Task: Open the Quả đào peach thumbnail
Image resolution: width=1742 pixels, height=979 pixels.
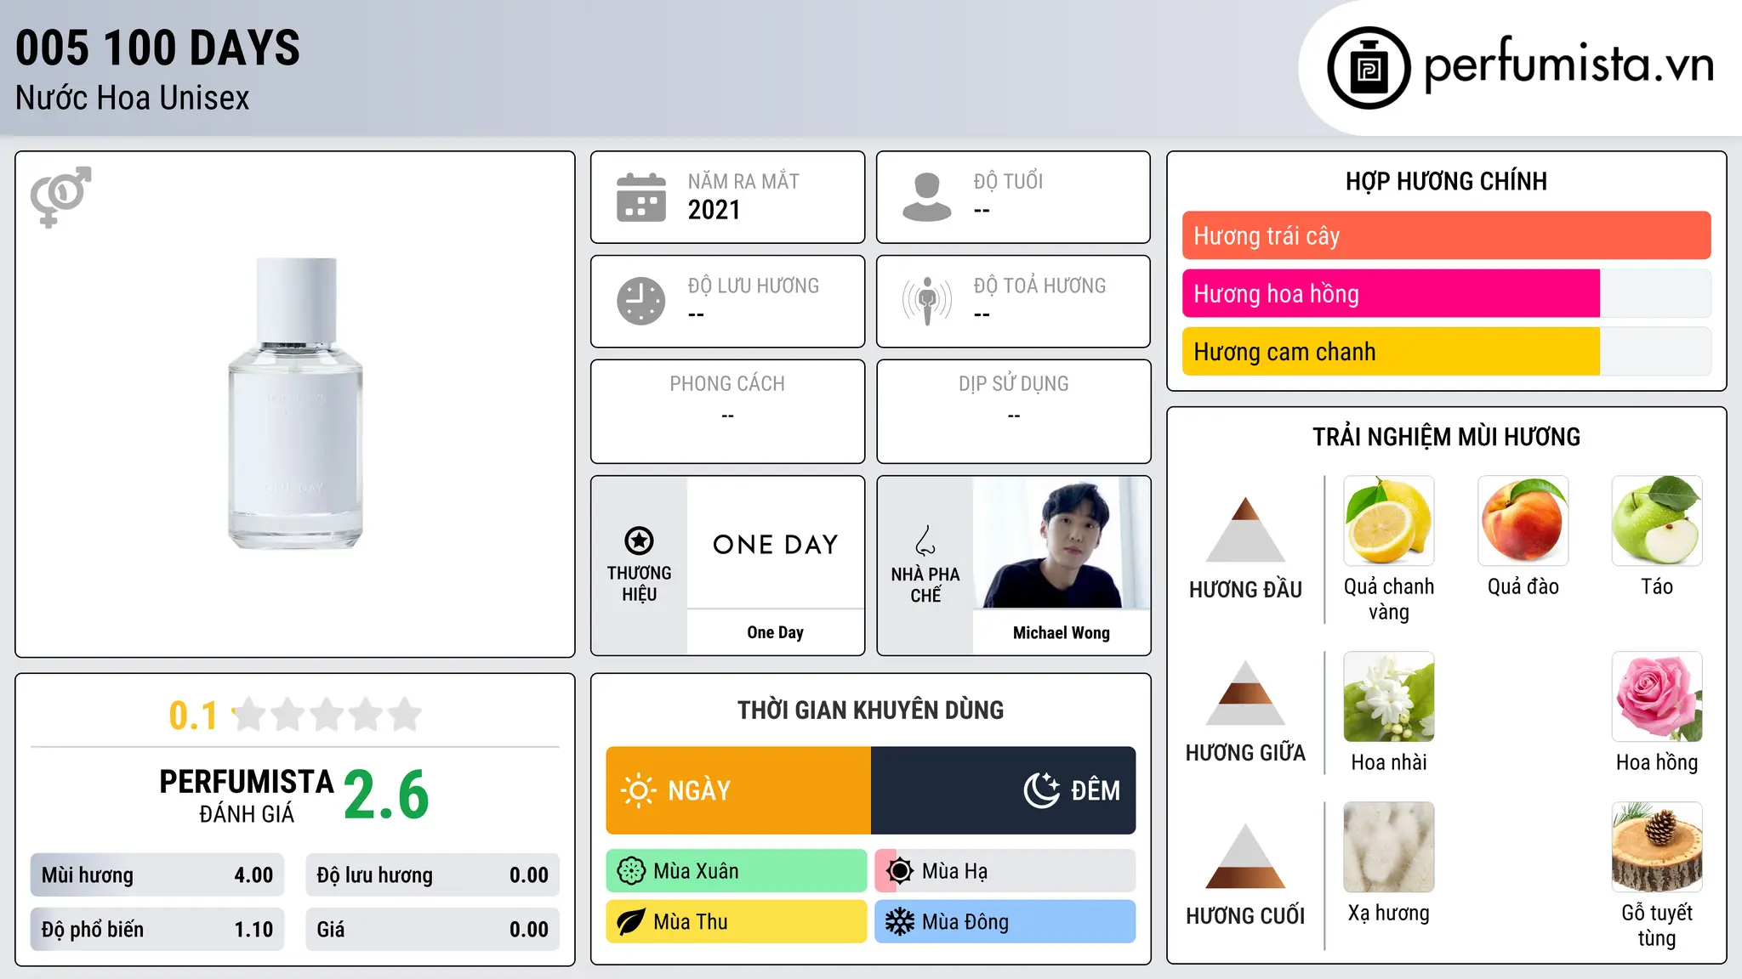Action: point(1523,521)
